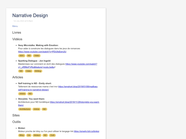Viewport: 186px width, 139px height.
Task: Click the Vidéos section heading
Action: (17, 39)
